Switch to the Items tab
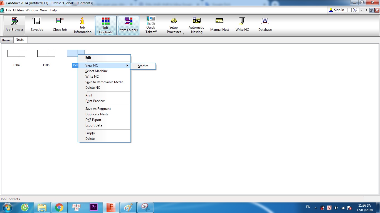 pos(6,40)
